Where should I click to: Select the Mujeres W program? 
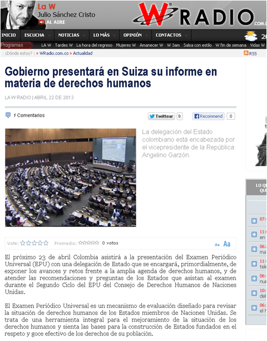click(126, 45)
